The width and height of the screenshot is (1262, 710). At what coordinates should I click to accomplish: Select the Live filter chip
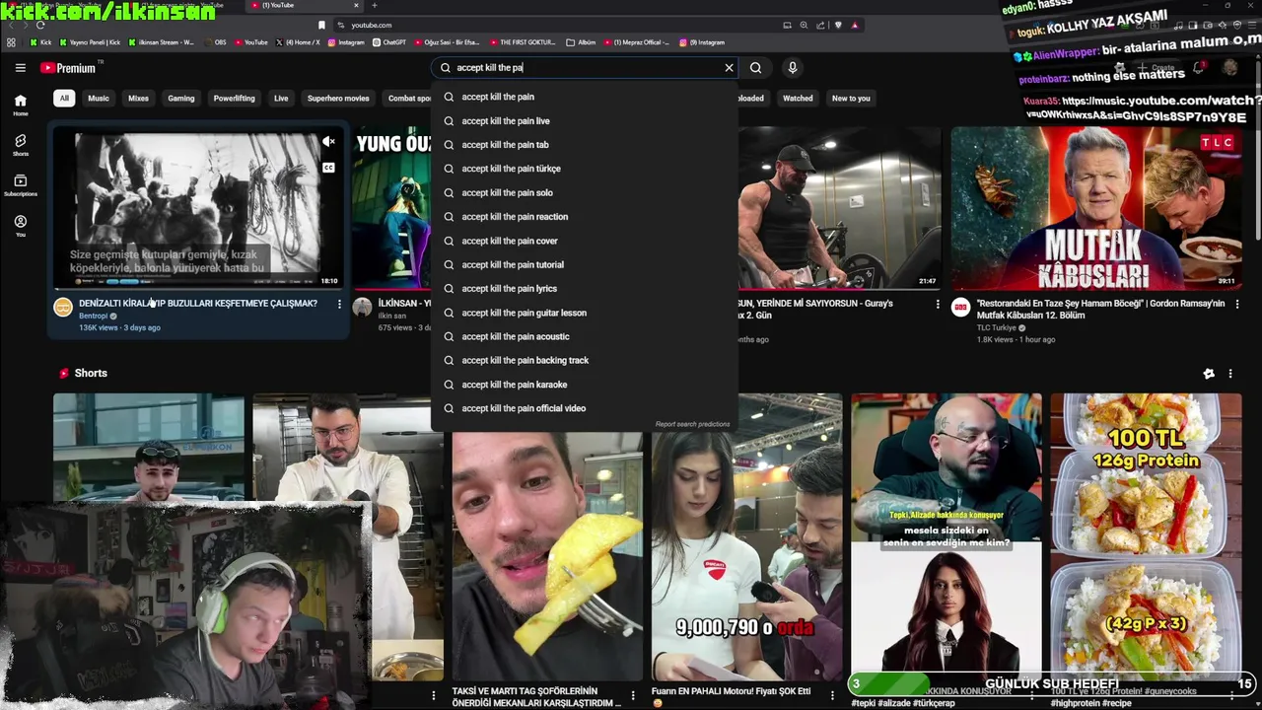tap(281, 99)
